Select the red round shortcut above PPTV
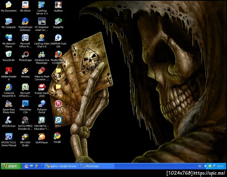The image size is (227, 177). click(58, 105)
